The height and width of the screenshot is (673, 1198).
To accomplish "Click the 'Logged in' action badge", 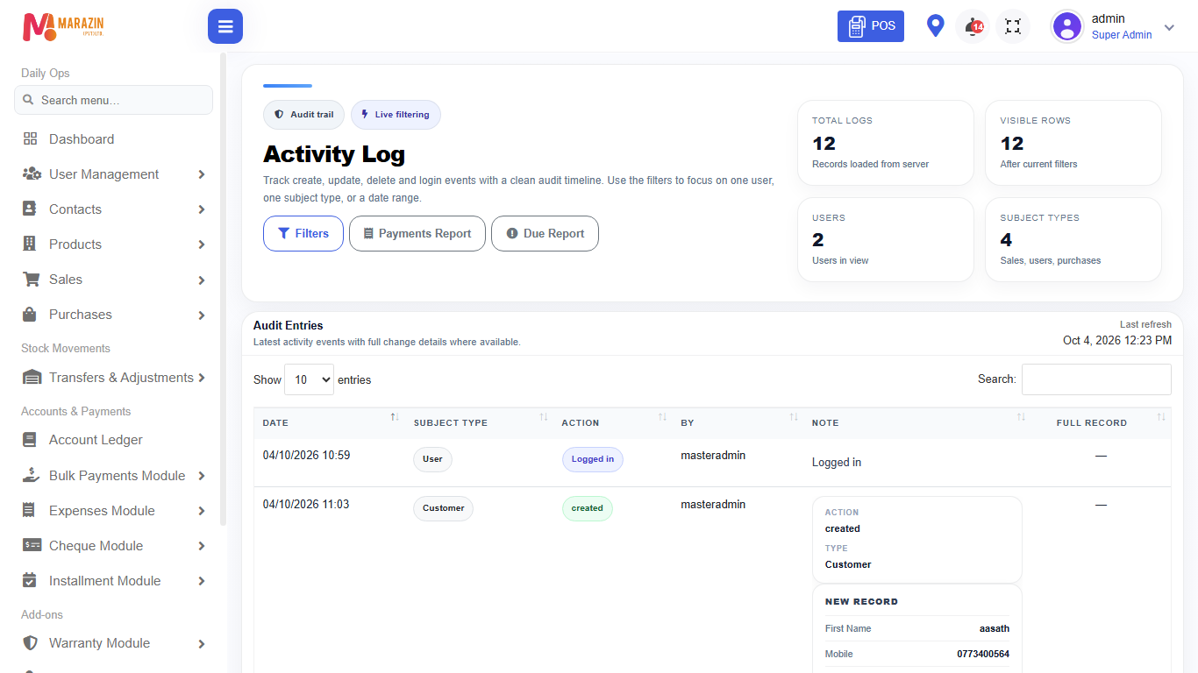I will (x=593, y=459).
